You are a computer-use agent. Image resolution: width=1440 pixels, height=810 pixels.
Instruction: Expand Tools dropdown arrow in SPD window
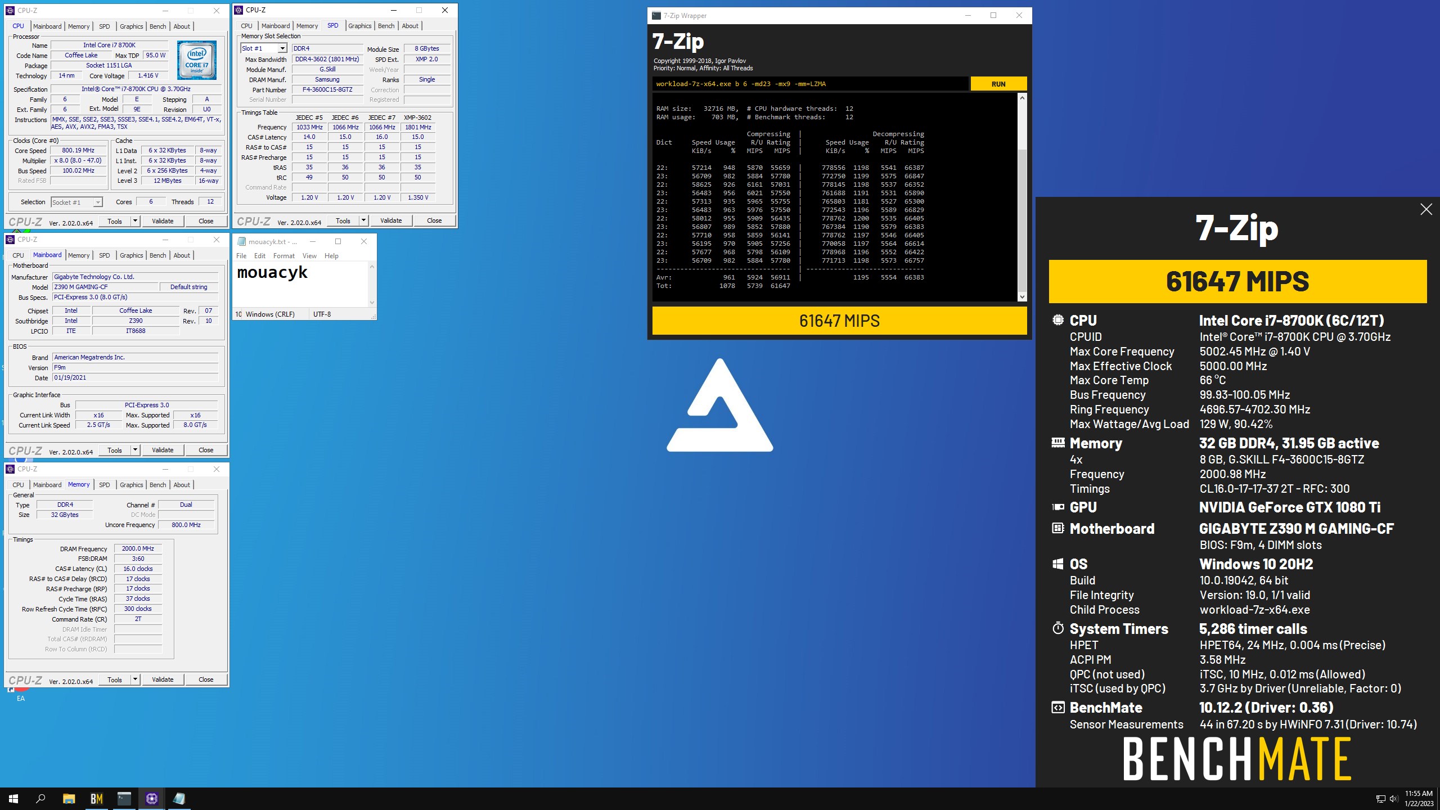363,220
